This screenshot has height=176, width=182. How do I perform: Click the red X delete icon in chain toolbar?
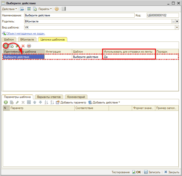click(23, 46)
